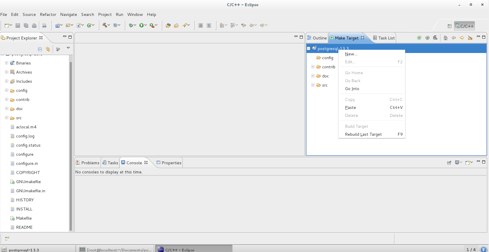Open Project Explorer view menu dropdown arrow
Image resolution: width=489 pixels, height=252 pixels.
(68, 48)
